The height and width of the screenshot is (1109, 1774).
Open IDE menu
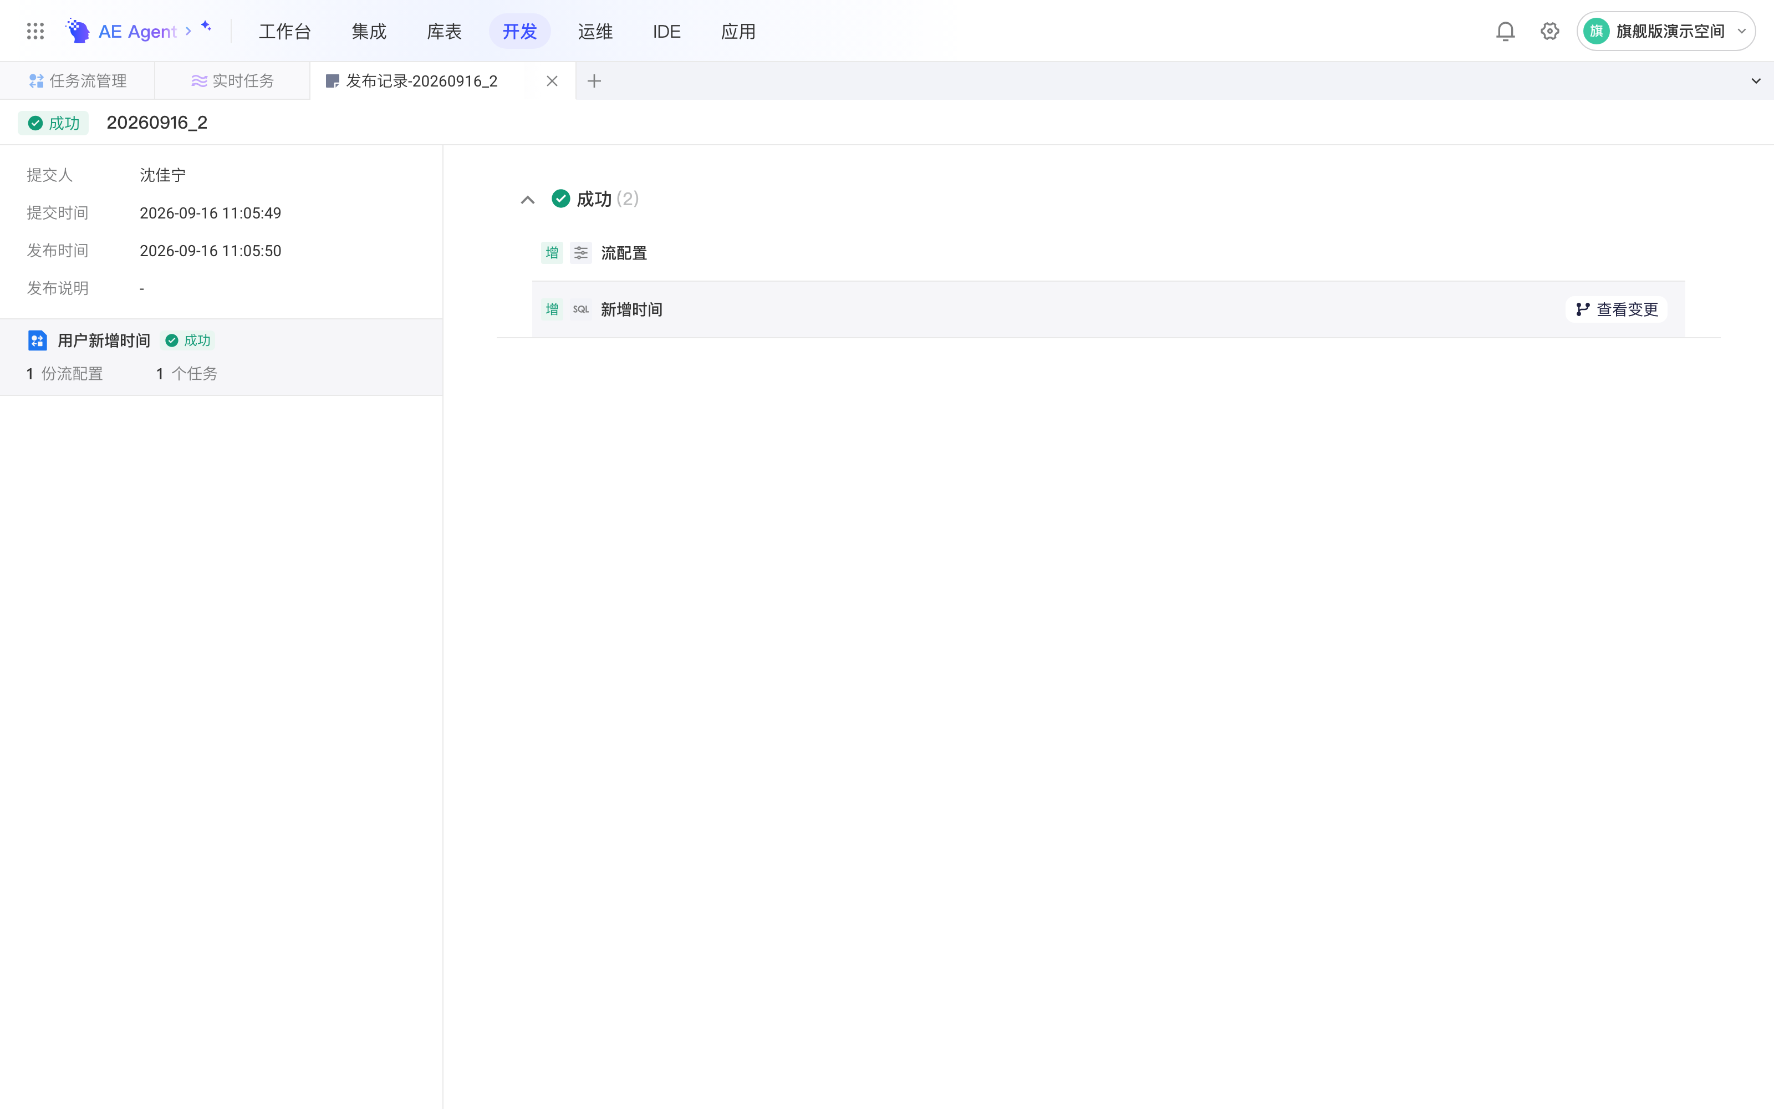(x=666, y=32)
